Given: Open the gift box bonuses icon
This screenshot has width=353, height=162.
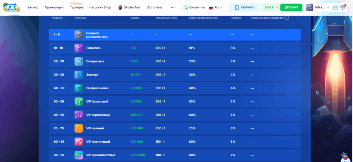Looking at the screenshot, I should pyautogui.click(x=343, y=7).
